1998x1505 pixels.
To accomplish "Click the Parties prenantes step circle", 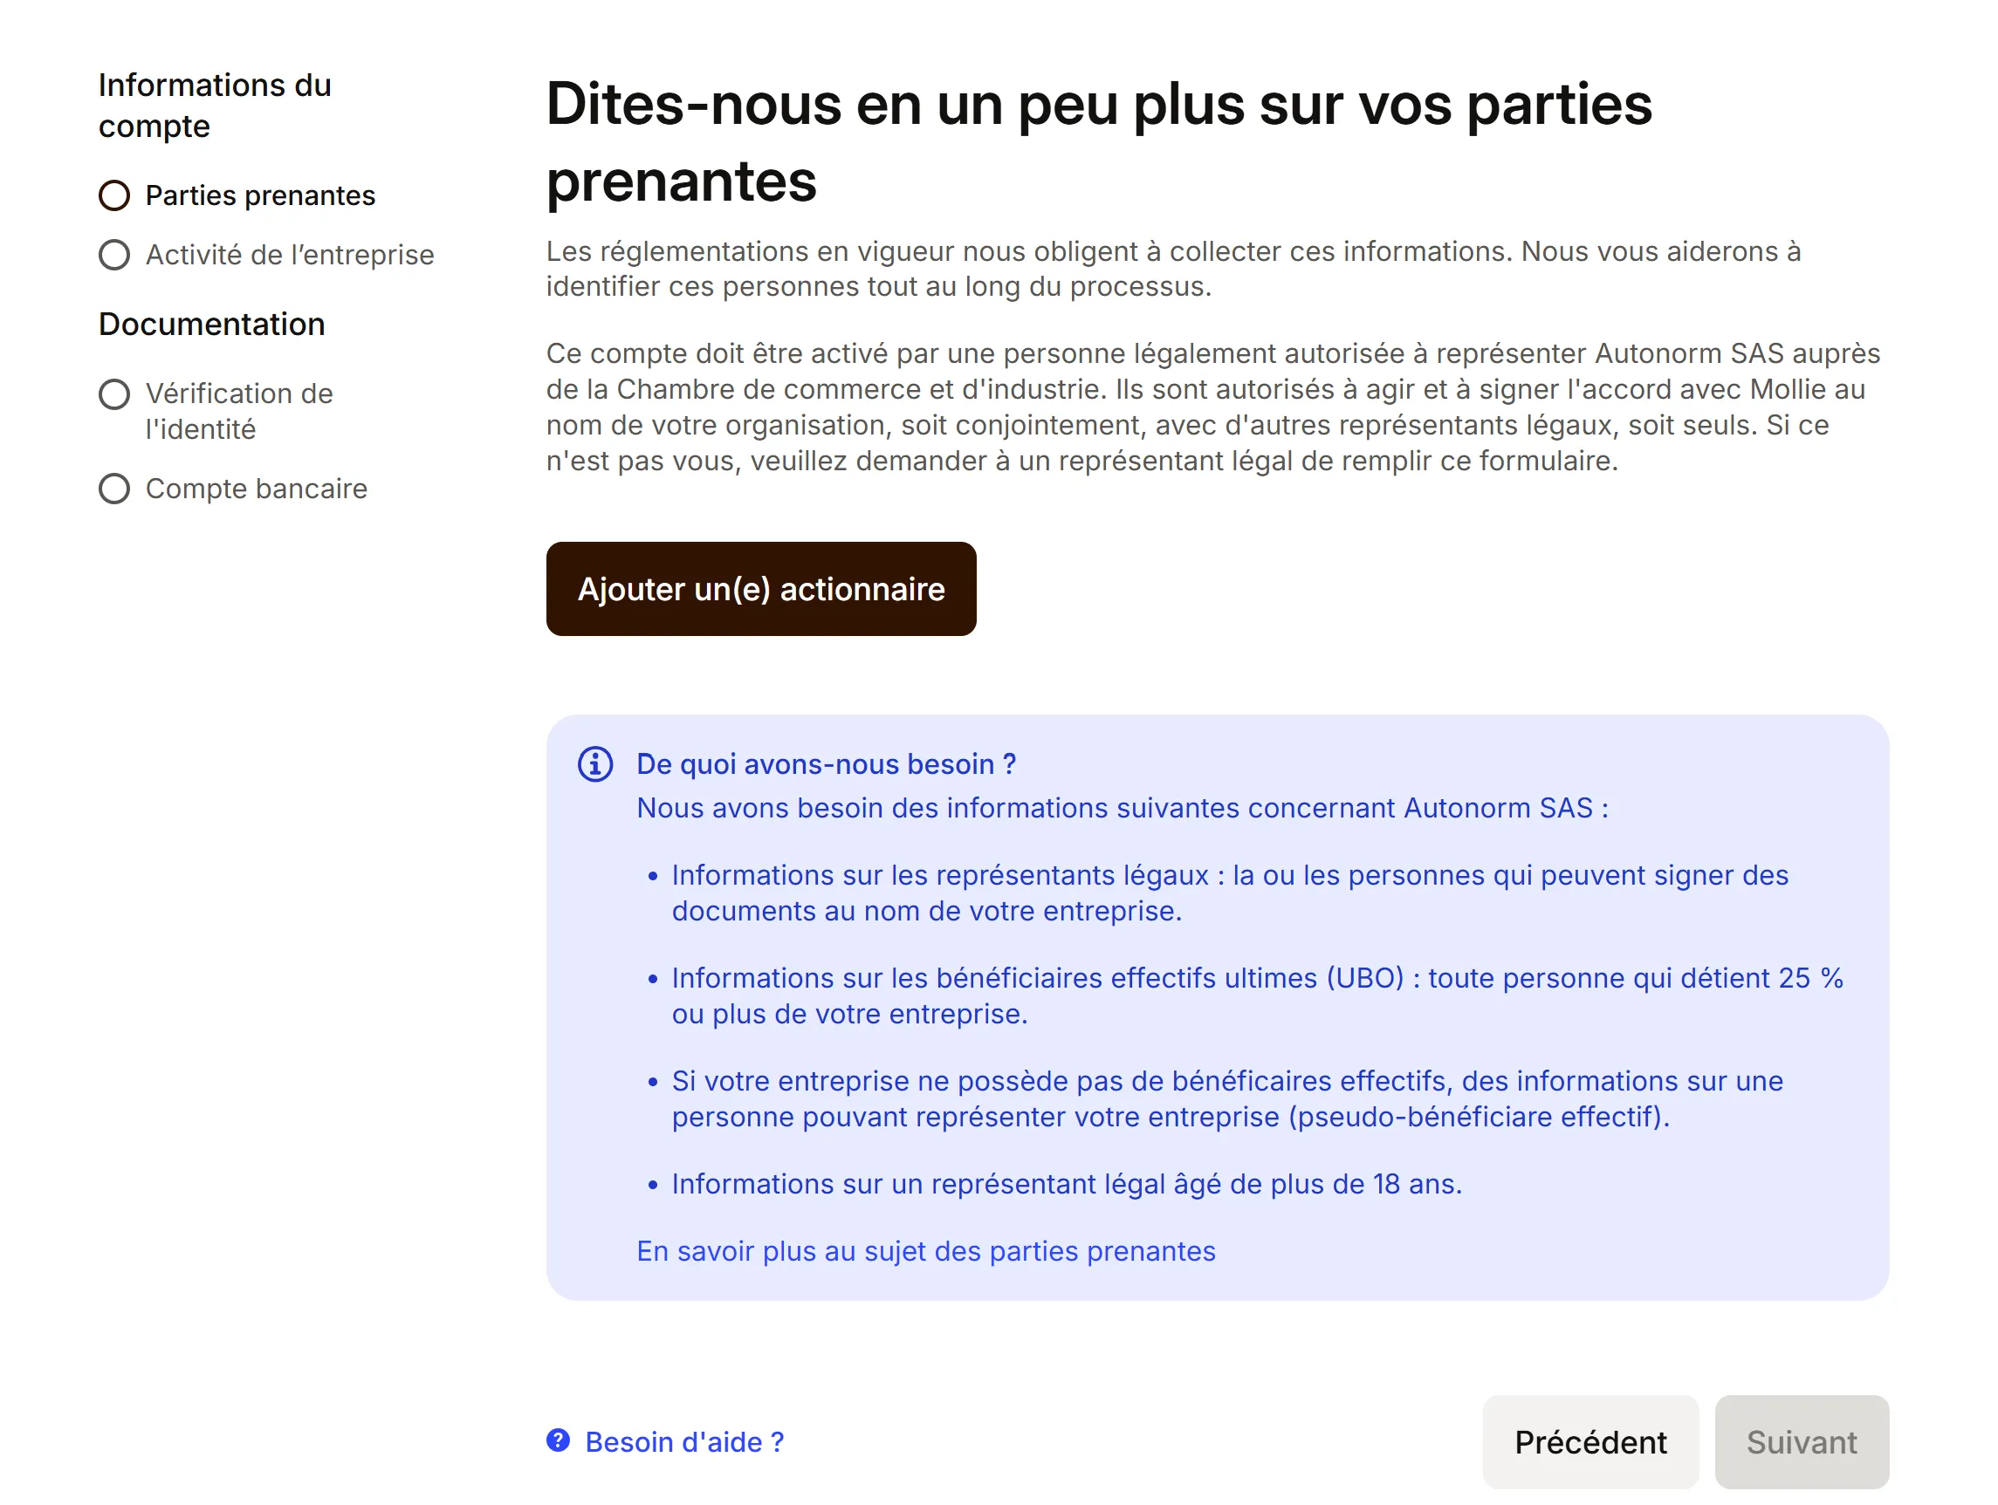I will [113, 195].
